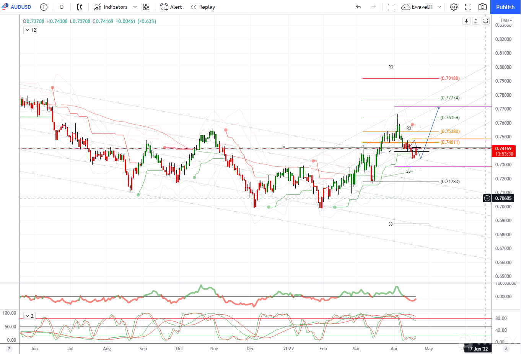
Task: Undo last chart action
Action: pyautogui.click(x=358, y=7)
